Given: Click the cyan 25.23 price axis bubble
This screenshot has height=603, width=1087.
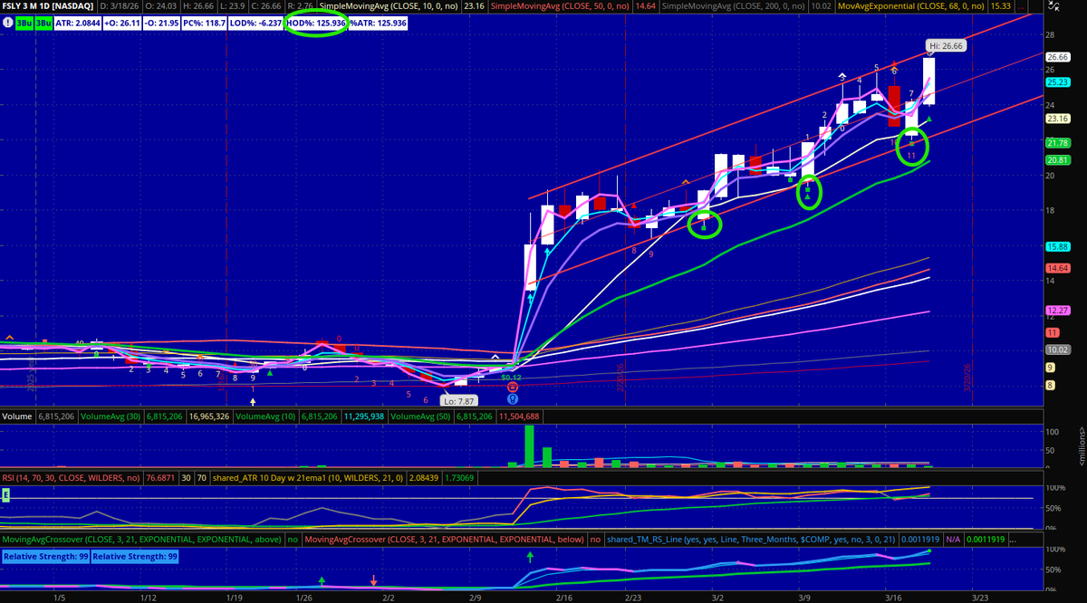Looking at the screenshot, I should 1058,82.
